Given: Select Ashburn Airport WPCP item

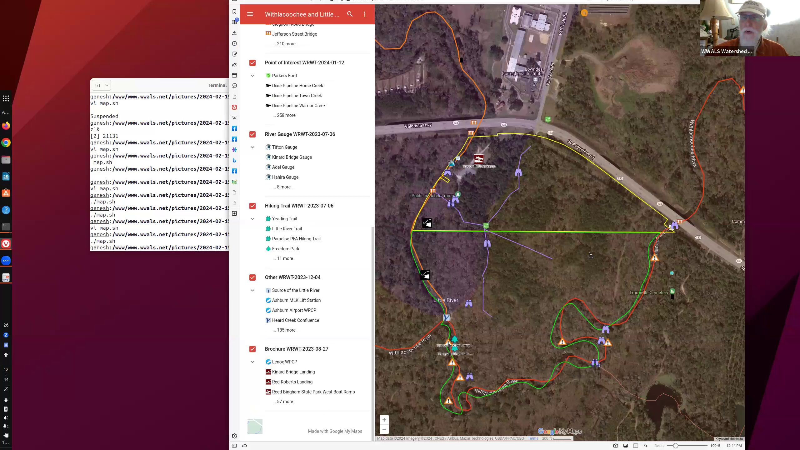Looking at the screenshot, I should pyautogui.click(x=294, y=310).
